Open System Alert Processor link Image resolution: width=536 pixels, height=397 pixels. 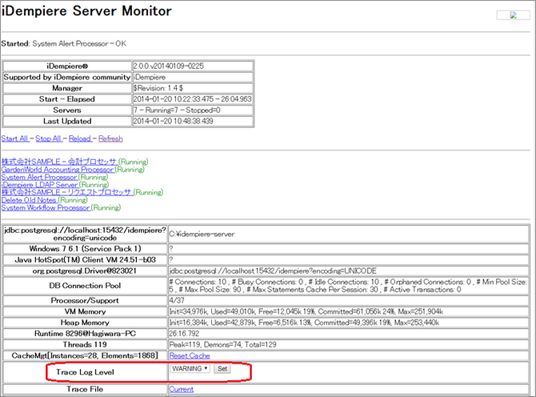[x=39, y=177]
